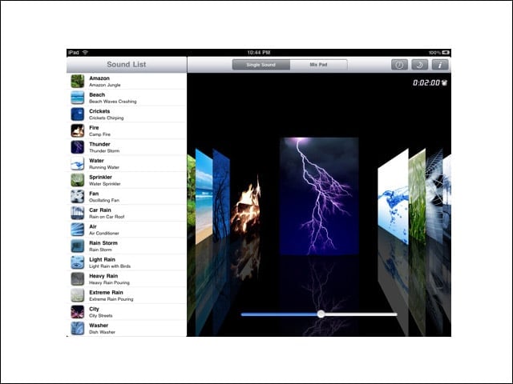
Task: Select the Water splash icon in list
Action: [x=78, y=163]
